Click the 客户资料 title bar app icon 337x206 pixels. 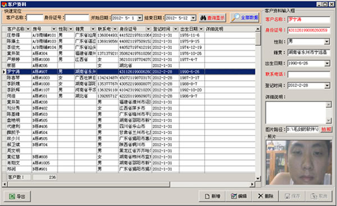click(x=4, y=4)
